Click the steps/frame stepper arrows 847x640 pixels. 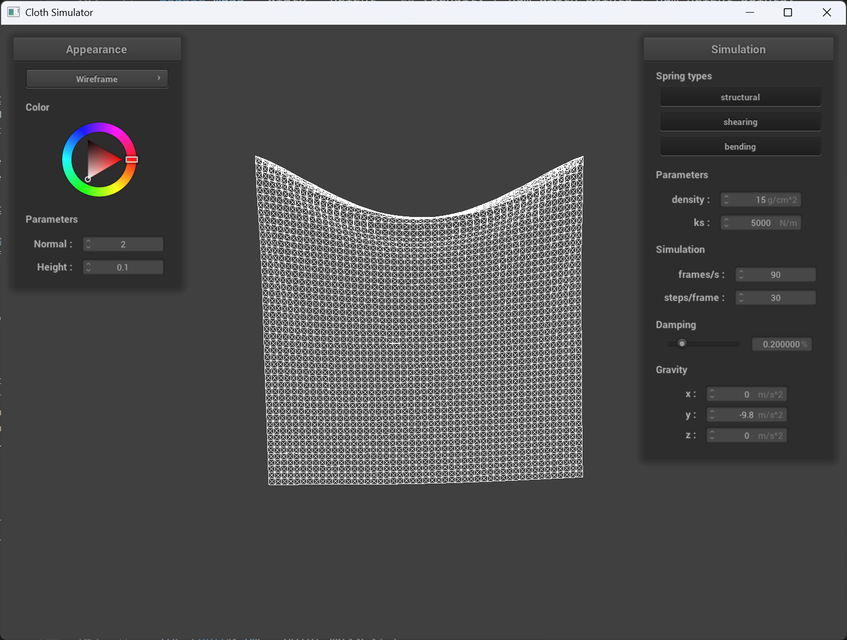pyautogui.click(x=741, y=298)
